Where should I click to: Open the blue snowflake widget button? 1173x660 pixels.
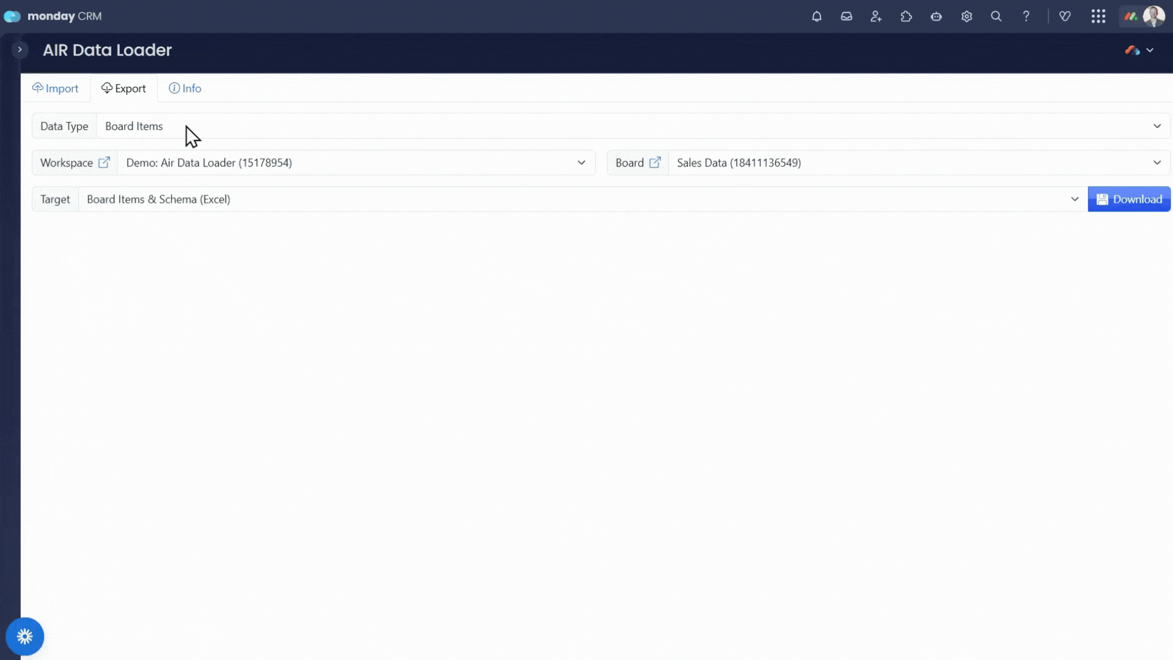pos(25,637)
